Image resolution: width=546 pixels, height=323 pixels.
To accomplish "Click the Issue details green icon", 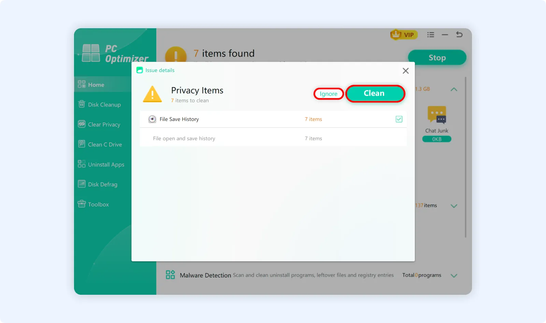I will click(140, 70).
